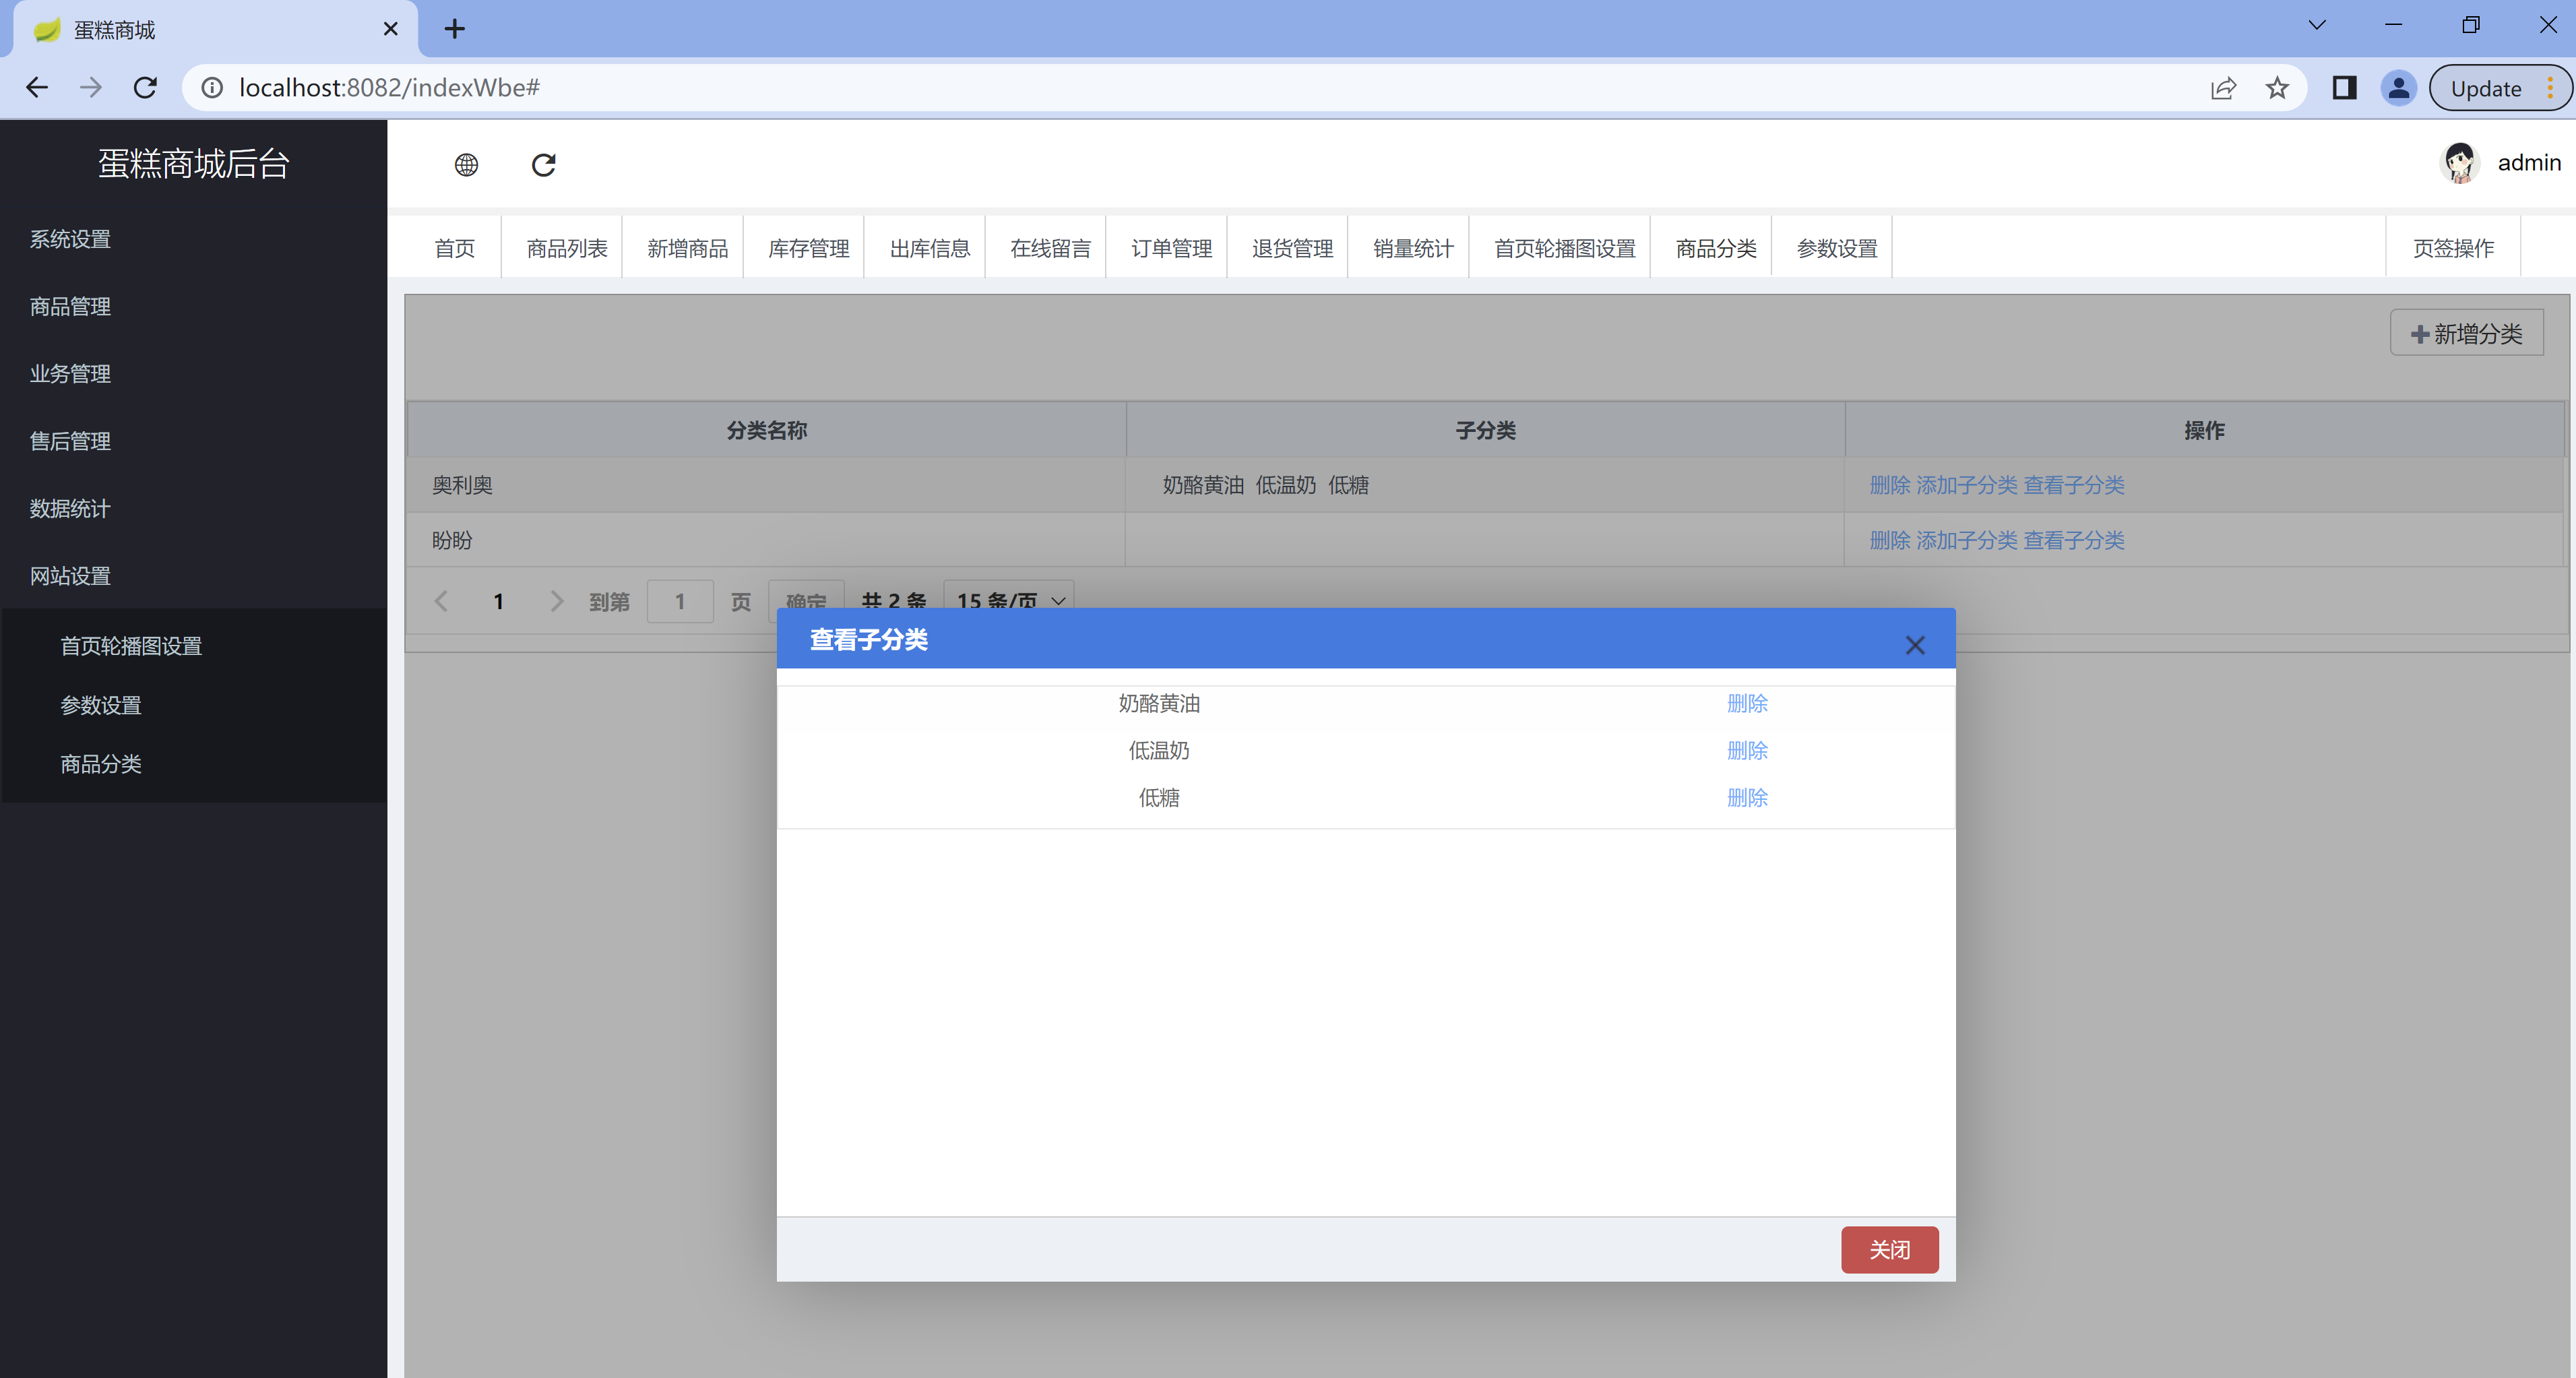Click 查看子分类 in the 盼盼 row
This screenshot has width=2576, height=1378.
click(2074, 540)
